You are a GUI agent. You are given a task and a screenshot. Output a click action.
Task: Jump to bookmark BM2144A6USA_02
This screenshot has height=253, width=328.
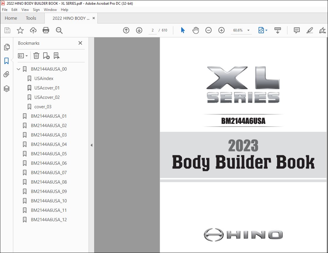tap(49, 126)
